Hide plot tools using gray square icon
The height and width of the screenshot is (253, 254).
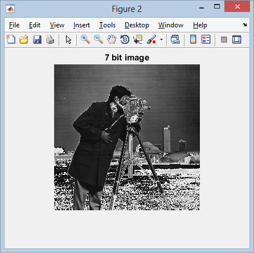(224, 40)
